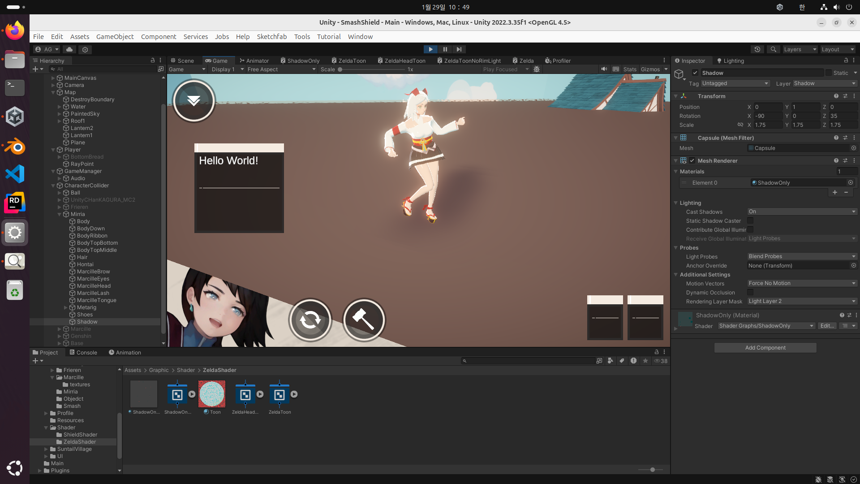
Task: Click the Shader breadcrumb in the Project path
Action: 185,370
